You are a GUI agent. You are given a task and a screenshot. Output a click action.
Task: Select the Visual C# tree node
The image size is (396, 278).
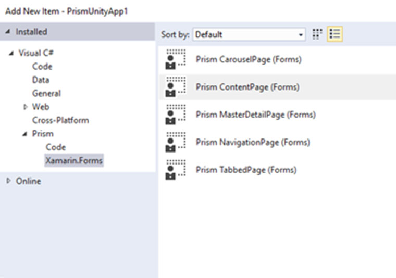[36, 53]
